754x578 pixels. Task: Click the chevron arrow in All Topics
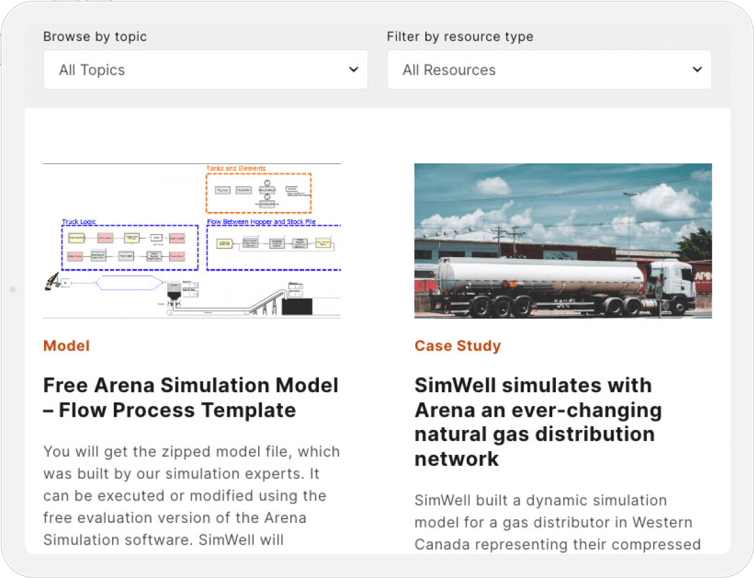pos(353,69)
